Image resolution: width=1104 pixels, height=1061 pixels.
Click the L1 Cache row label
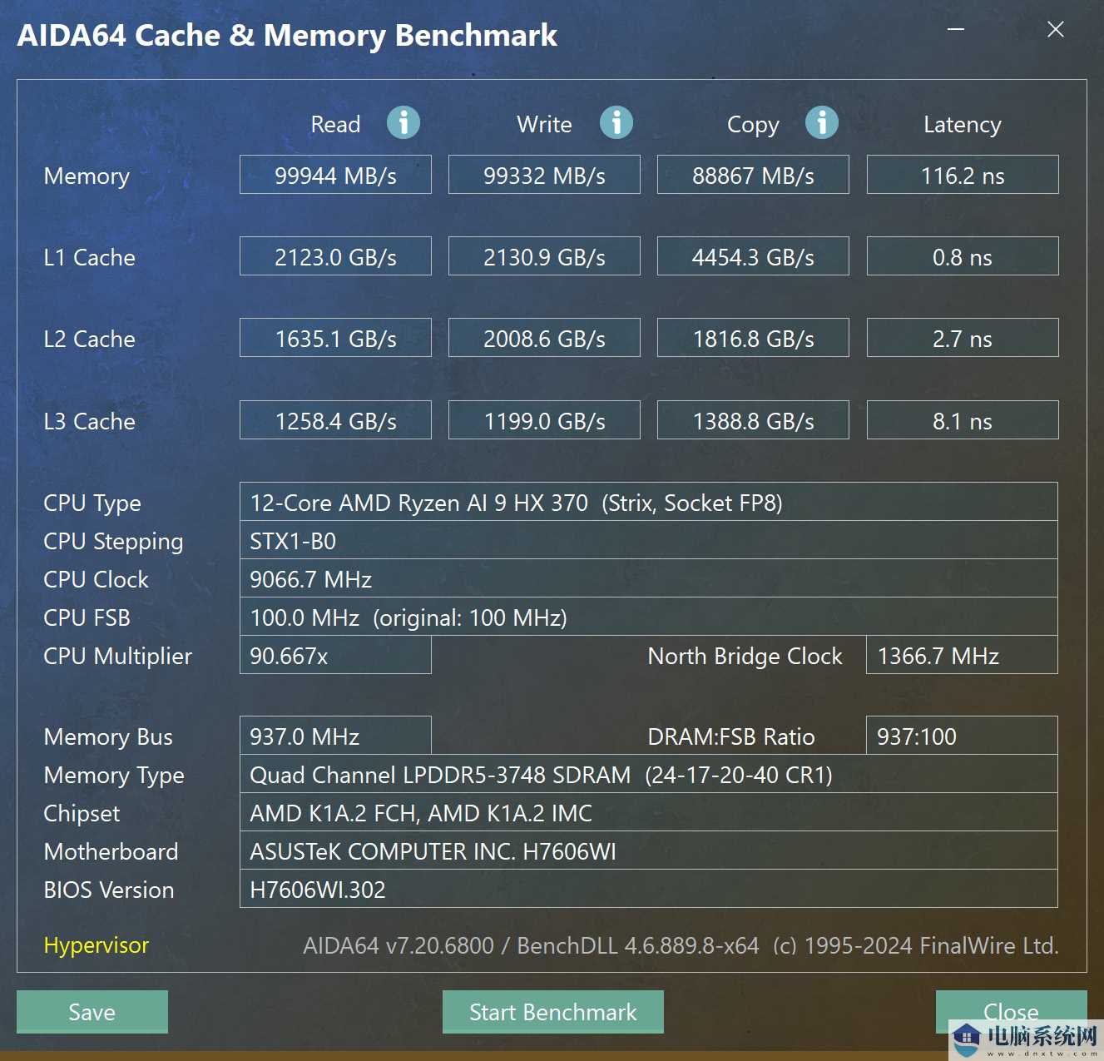(89, 257)
